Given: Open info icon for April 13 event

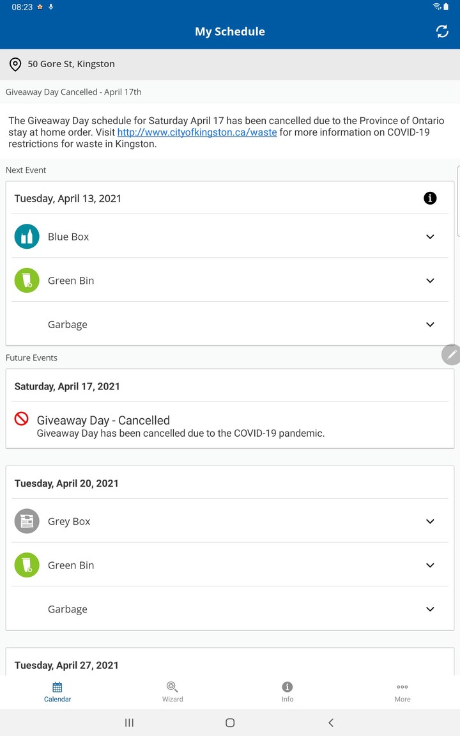Looking at the screenshot, I should 430,198.
